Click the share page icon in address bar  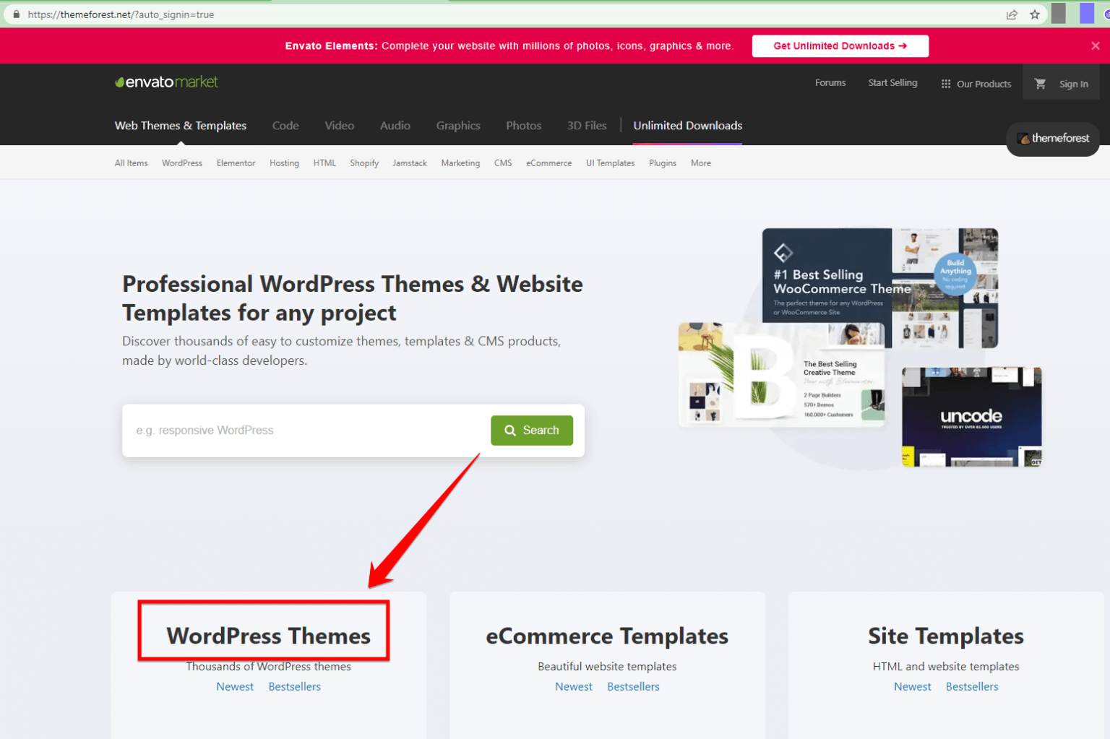click(x=1012, y=14)
